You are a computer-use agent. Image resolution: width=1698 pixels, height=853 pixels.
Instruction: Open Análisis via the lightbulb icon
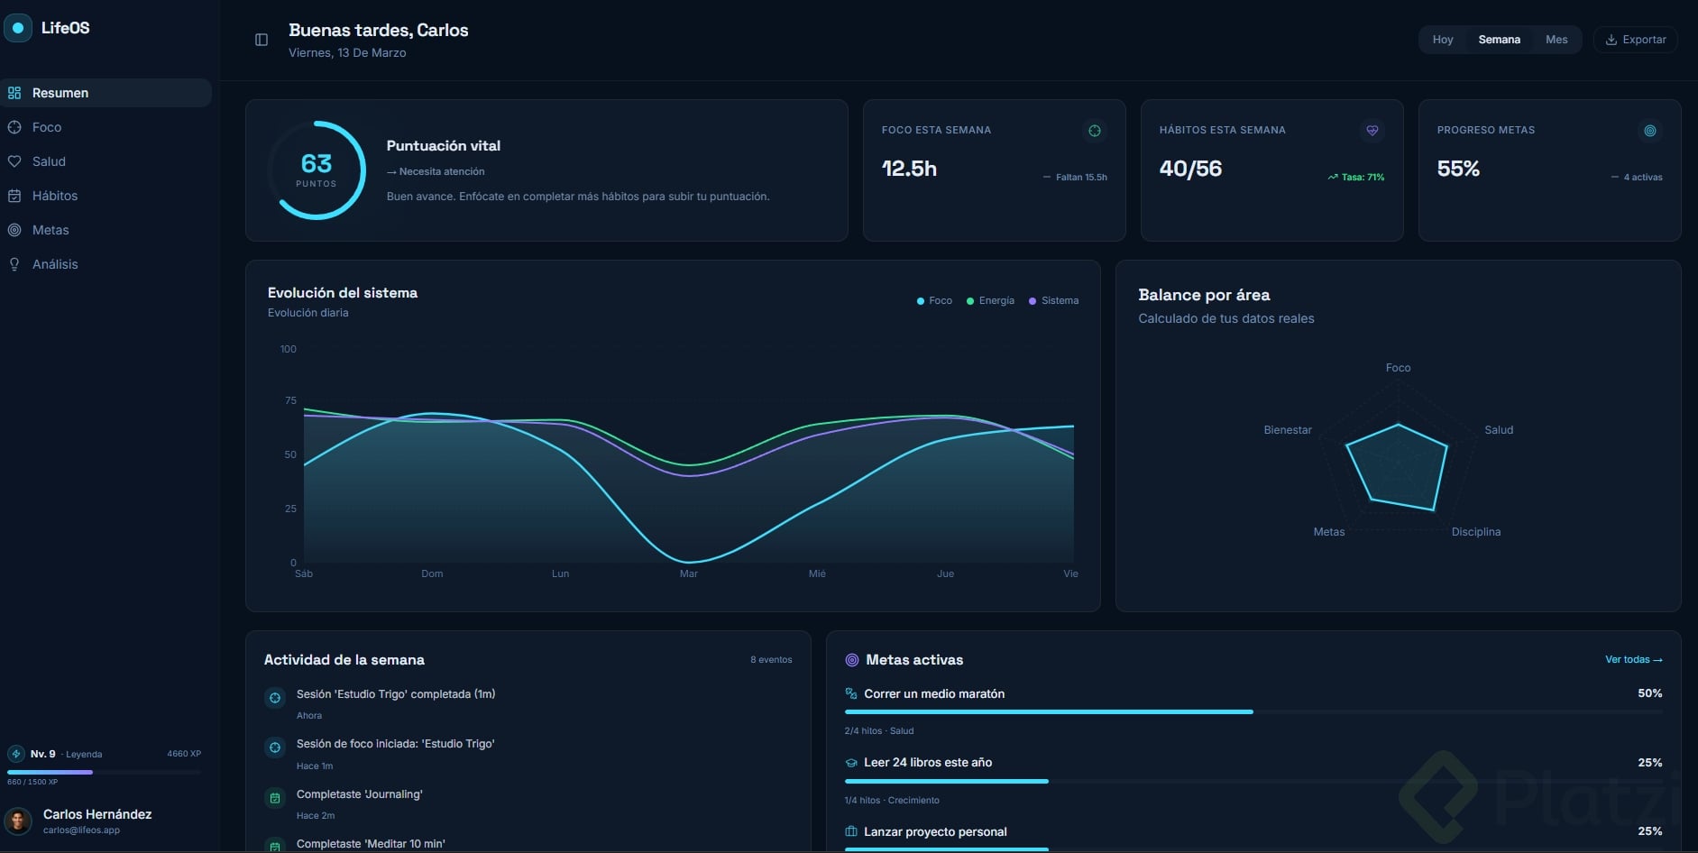point(14,264)
